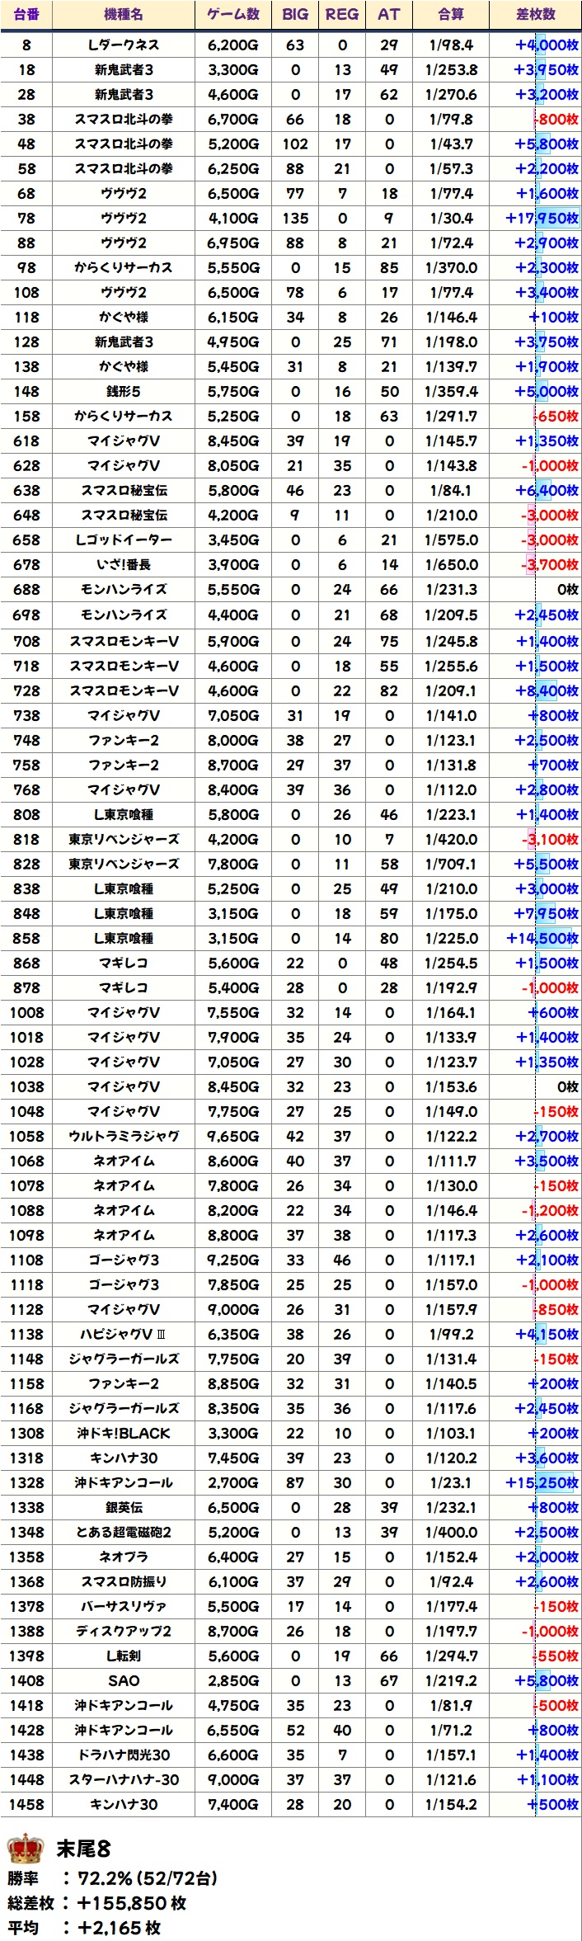The width and height of the screenshot is (582, 1941).
Task: Click the 台番 column header
Action: [26, 14]
